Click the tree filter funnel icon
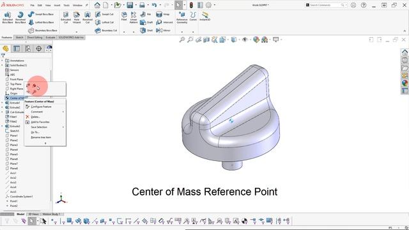 pos(3,56)
